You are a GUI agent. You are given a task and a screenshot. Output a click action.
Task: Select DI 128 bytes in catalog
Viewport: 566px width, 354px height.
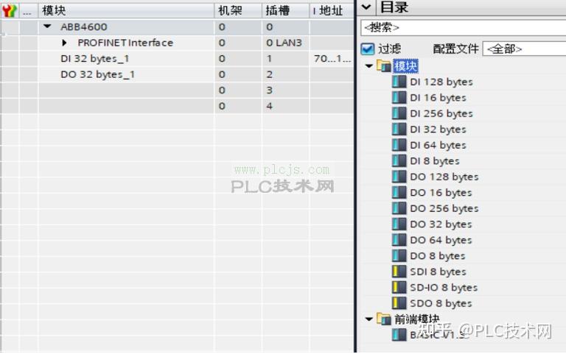point(441,82)
